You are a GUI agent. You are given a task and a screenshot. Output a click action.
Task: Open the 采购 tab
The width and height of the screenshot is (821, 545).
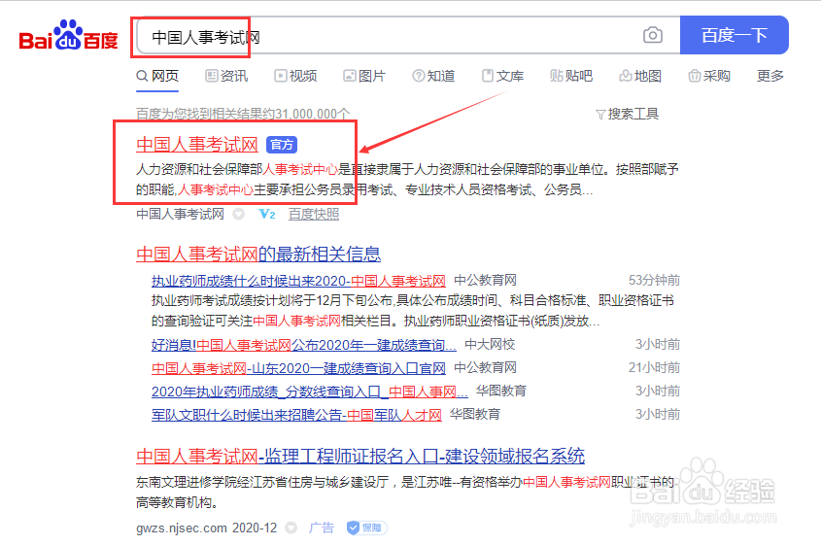(x=709, y=77)
